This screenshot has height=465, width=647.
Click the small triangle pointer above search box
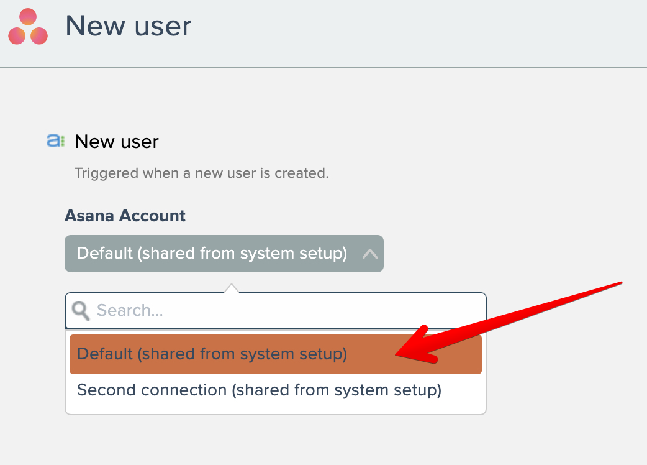[231, 288]
